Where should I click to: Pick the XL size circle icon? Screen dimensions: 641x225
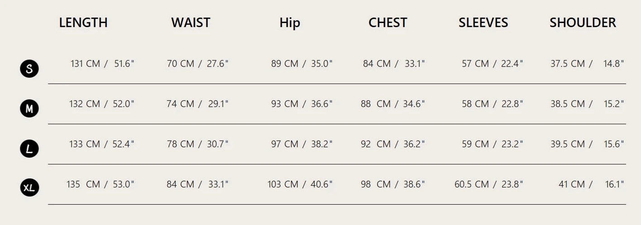click(x=29, y=188)
